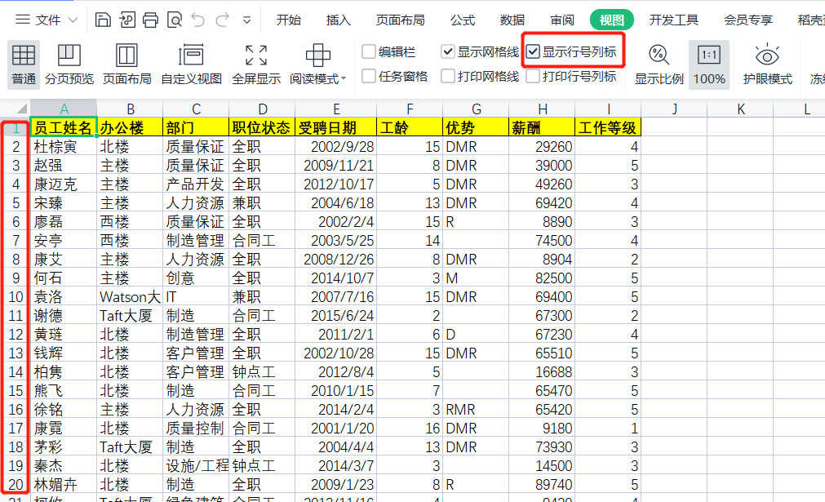Screen dimensions: 825x502
Task: Toggle Show Row and Column Headers (显示行号列标)
Action: click(x=533, y=51)
